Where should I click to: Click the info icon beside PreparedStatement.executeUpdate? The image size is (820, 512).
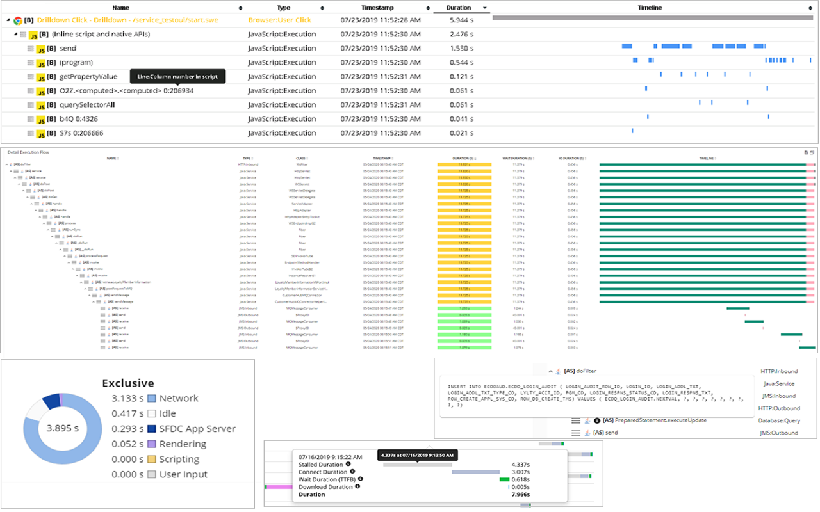[596, 420]
